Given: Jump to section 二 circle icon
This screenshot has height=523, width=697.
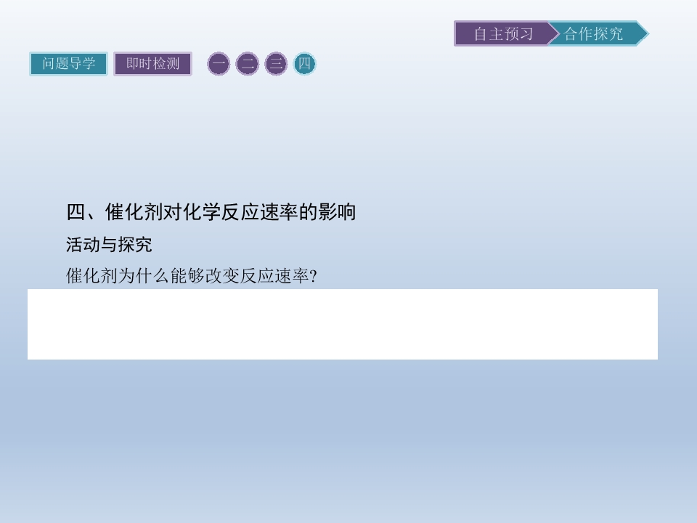Looking at the screenshot, I should 247,64.
